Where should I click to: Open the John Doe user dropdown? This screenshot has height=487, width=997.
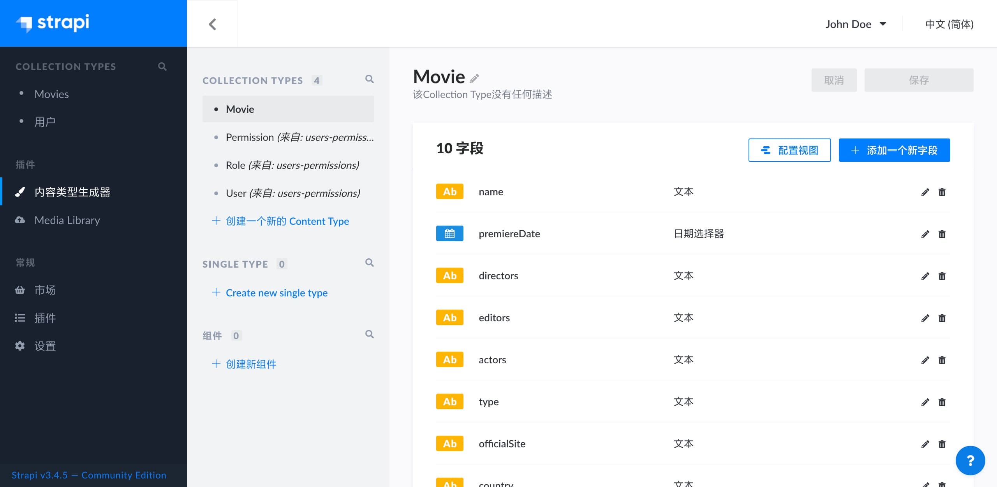[x=856, y=24]
